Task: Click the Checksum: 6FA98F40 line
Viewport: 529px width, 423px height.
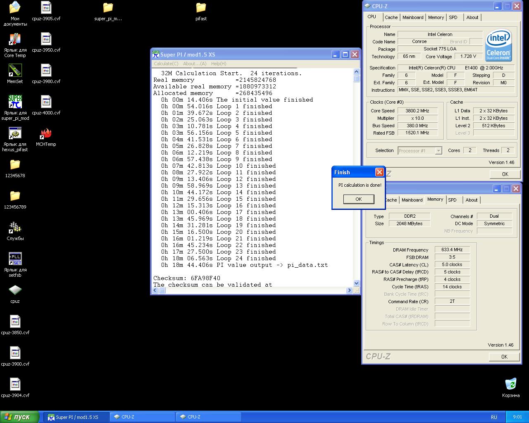Action: pos(187,278)
